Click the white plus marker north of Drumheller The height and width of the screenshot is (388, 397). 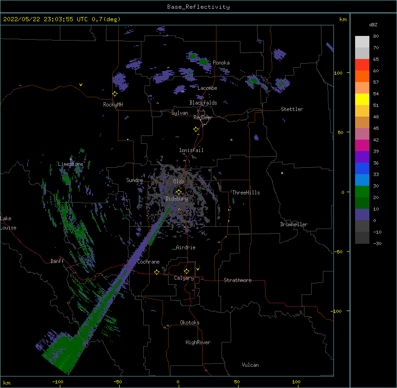click(x=282, y=173)
